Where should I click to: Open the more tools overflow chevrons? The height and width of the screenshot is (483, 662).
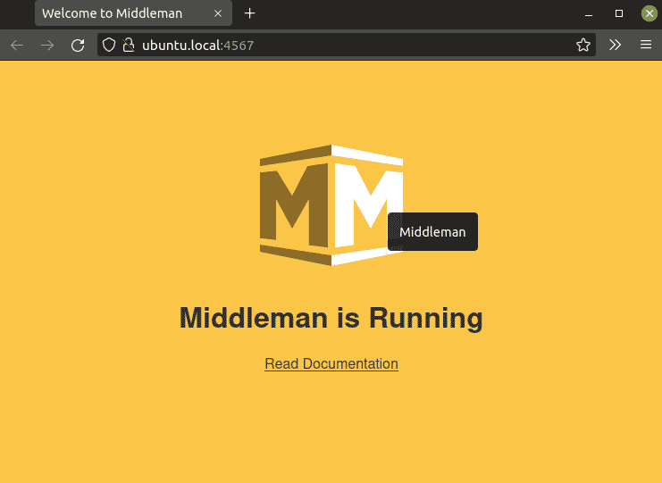(x=616, y=45)
